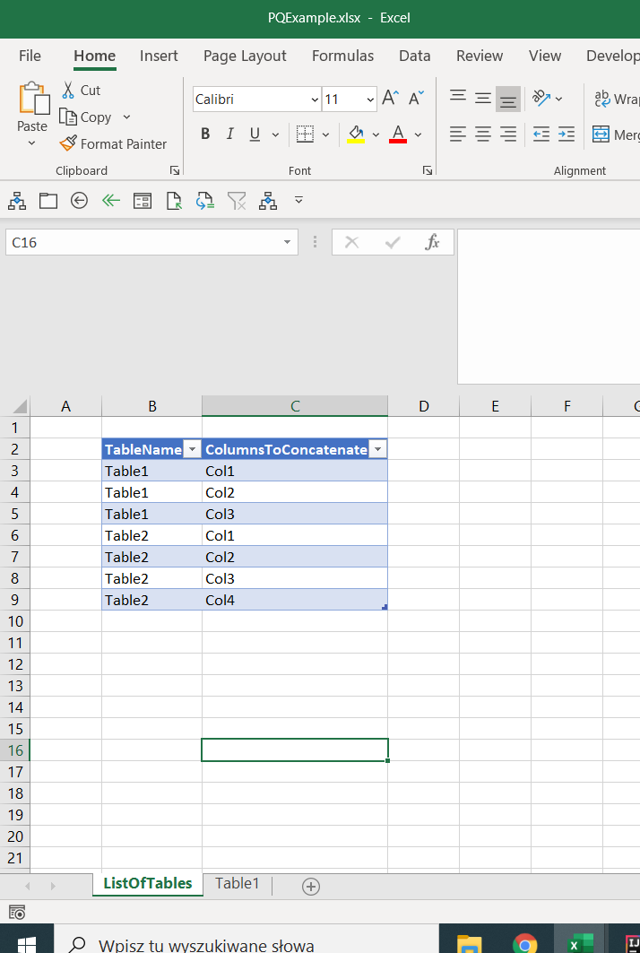Apply the Borders icon
Viewport: 640px width, 953px height.
305,134
